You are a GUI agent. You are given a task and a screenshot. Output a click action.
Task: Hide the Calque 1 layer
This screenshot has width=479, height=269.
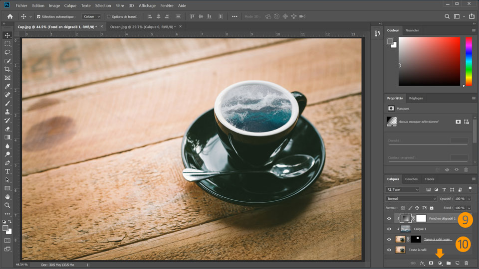[x=389, y=229]
